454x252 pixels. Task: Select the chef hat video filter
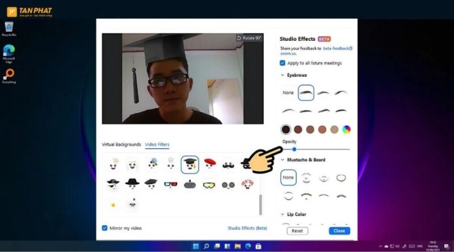(171, 163)
